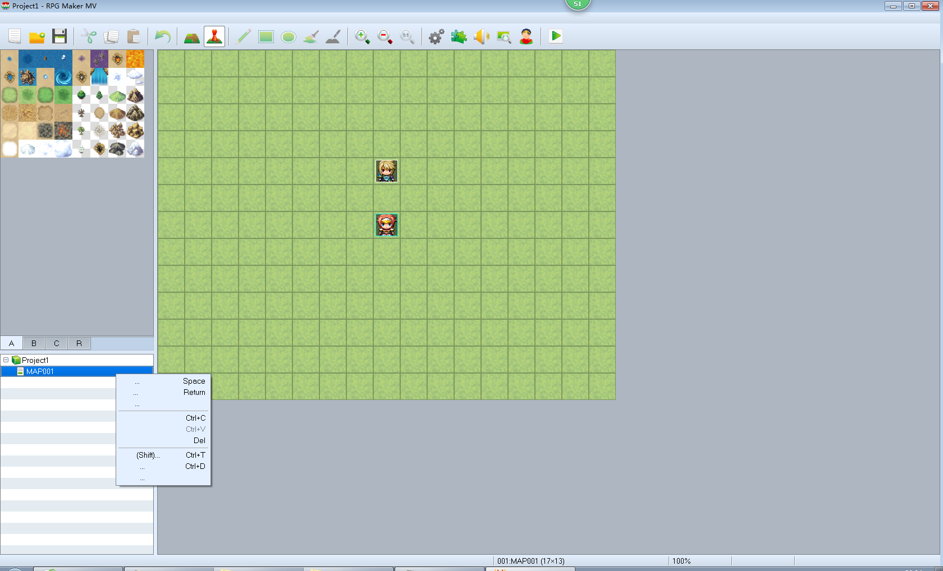Open the Event Searcher icon
Image resolution: width=943 pixels, height=571 pixels.
click(x=504, y=36)
